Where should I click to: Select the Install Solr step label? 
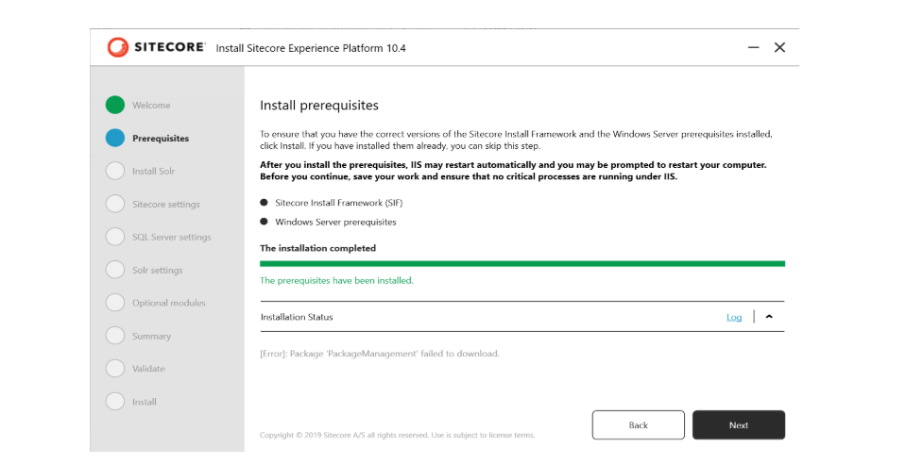coord(153,172)
